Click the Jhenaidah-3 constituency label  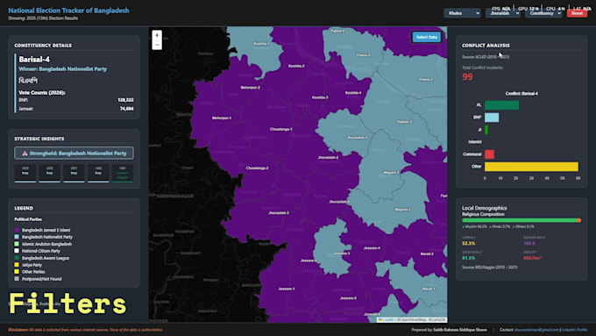tap(279, 213)
